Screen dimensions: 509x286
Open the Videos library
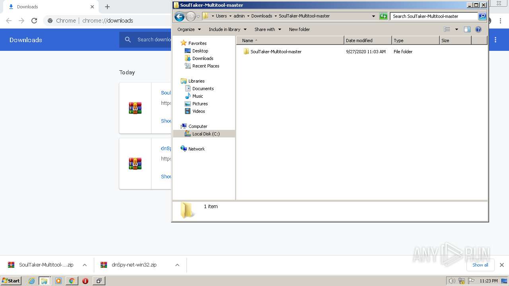pyautogui.click(x=195, y=111)
